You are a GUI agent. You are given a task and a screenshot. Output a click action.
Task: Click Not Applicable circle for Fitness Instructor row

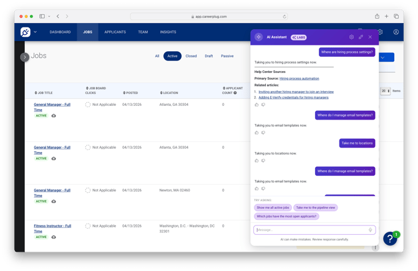[88, 226]
